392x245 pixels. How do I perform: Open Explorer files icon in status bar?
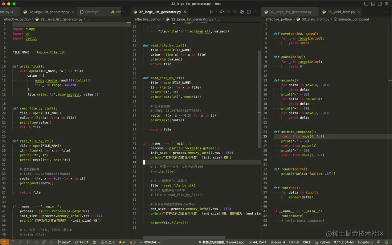point(12,242)
